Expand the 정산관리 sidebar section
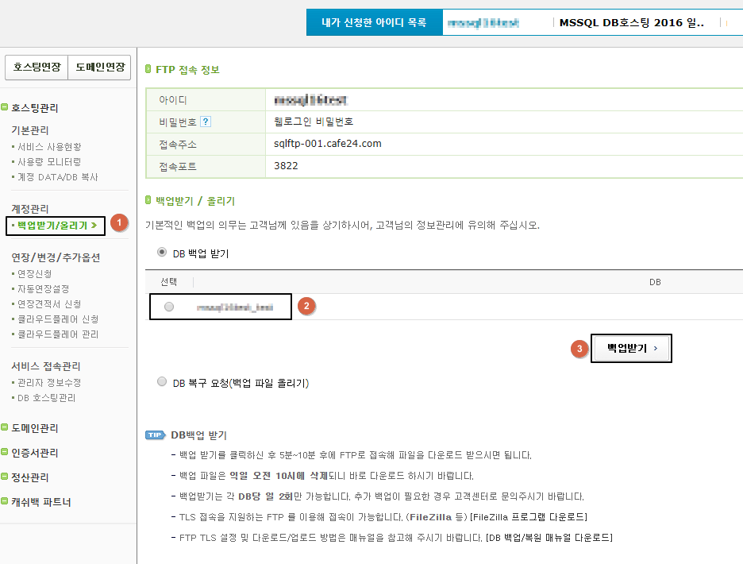Screen dimensions: 743x564 (29, 477)
